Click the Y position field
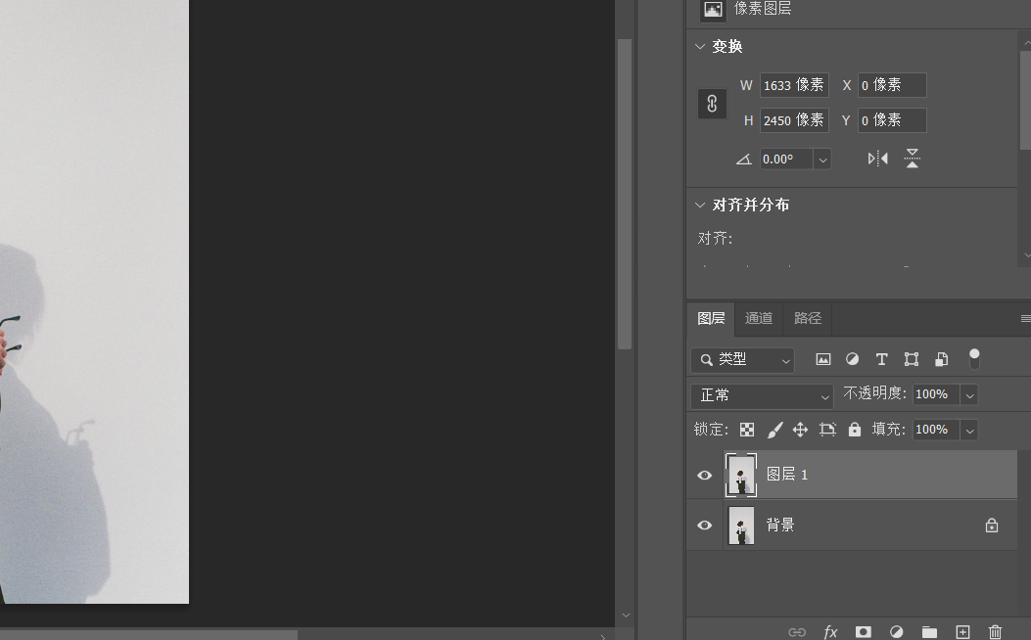 pos(892,120)
